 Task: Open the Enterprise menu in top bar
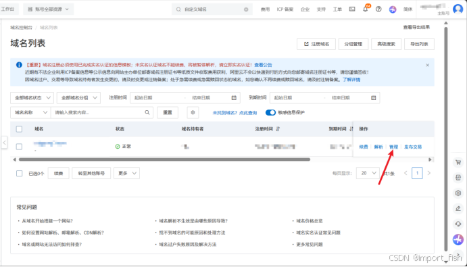click(x=305, y=9)
